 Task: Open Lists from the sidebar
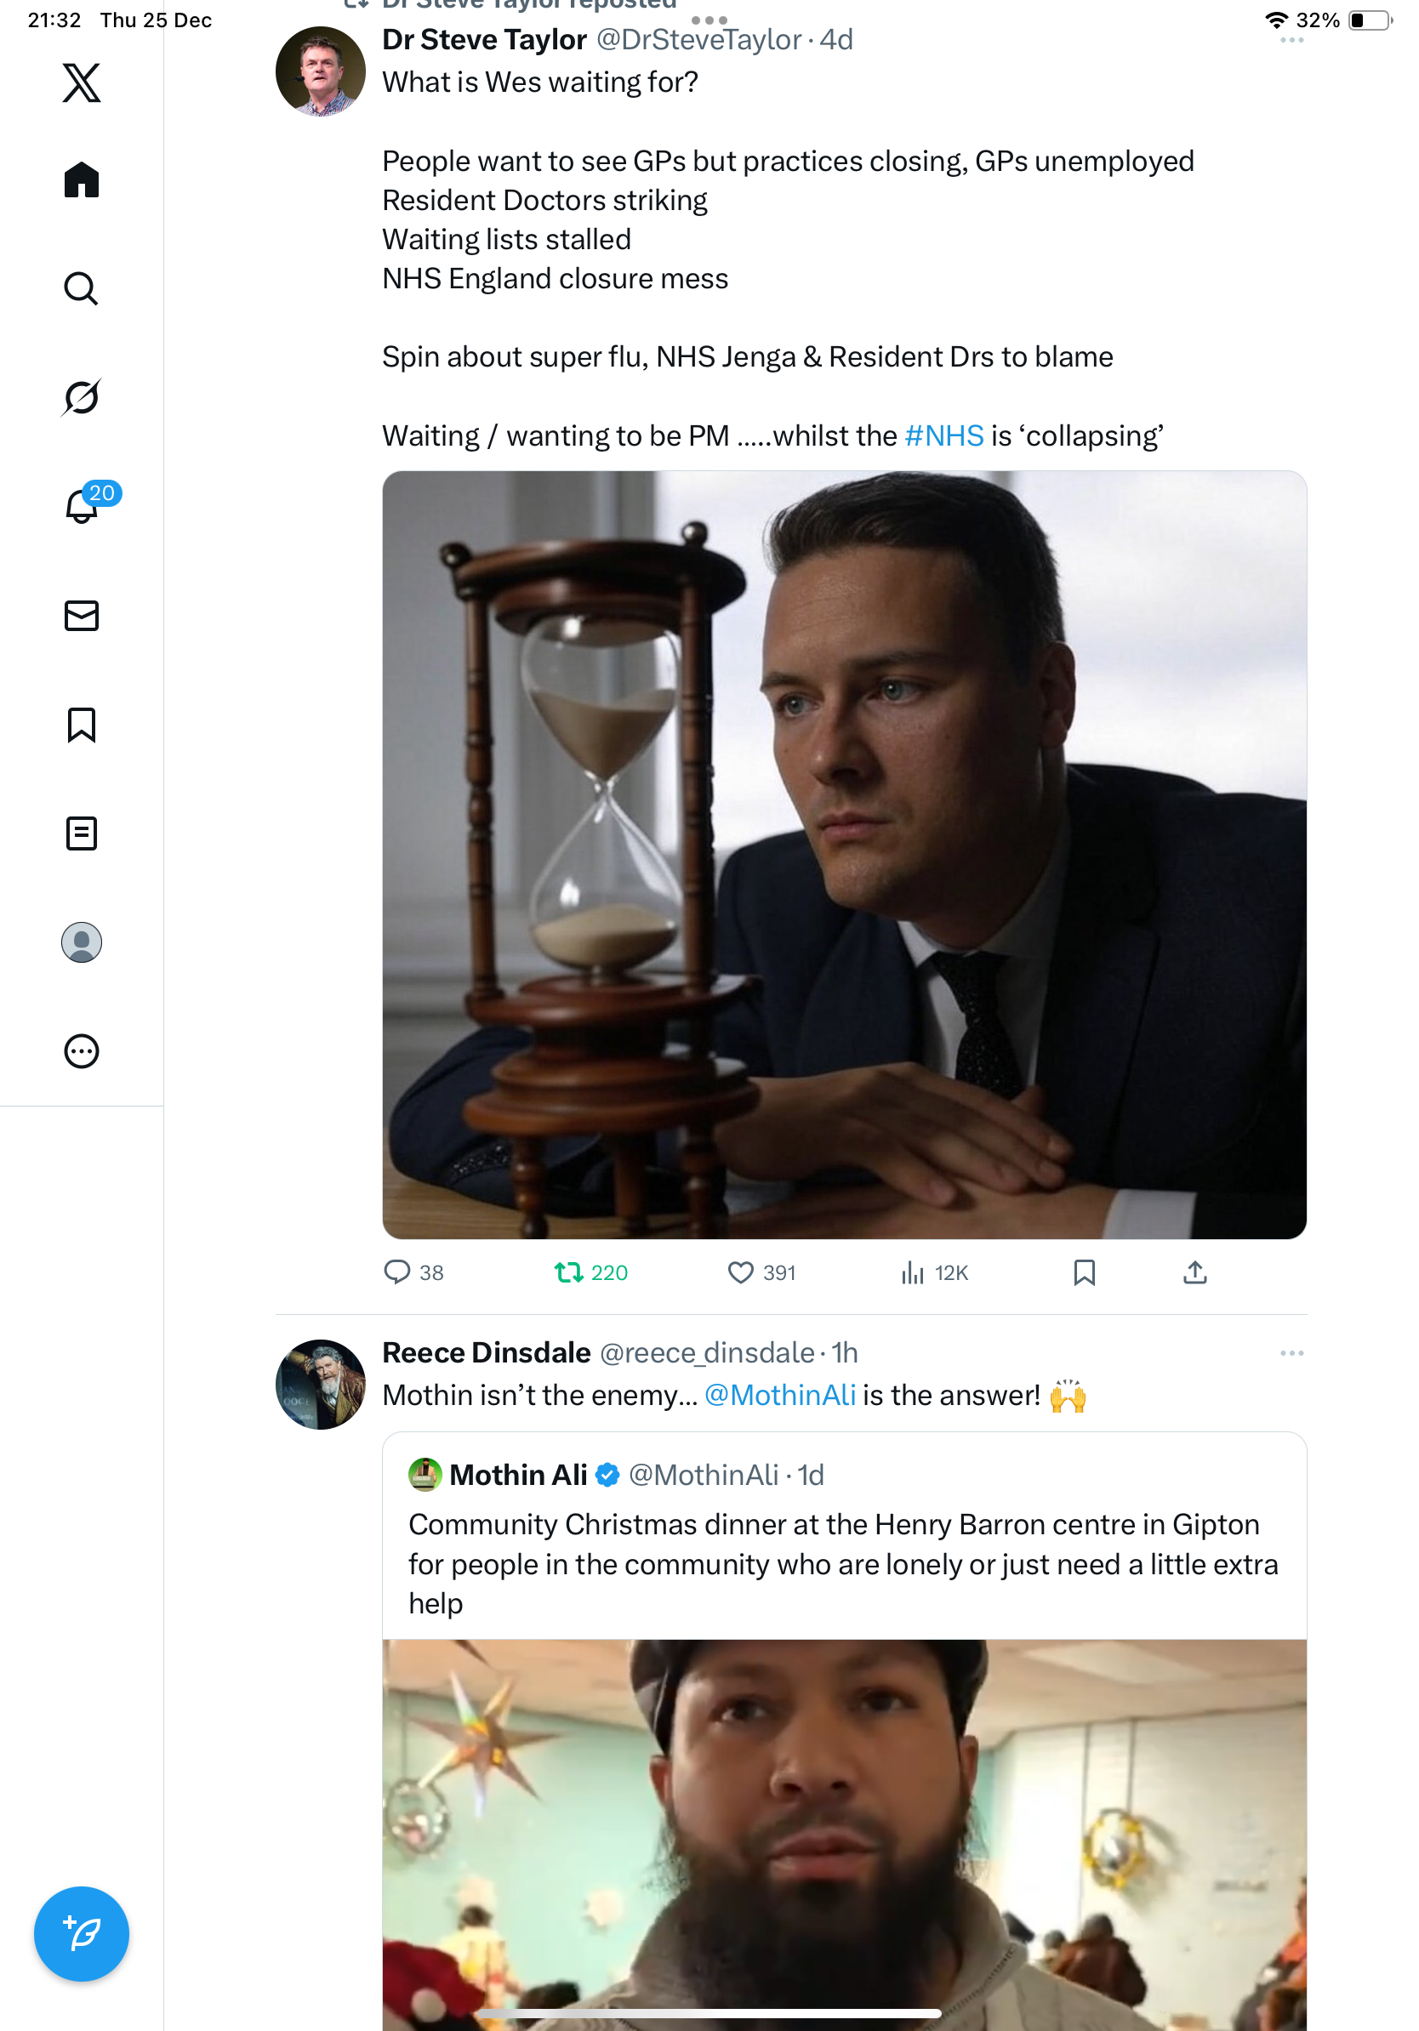[x=82, y=833]
